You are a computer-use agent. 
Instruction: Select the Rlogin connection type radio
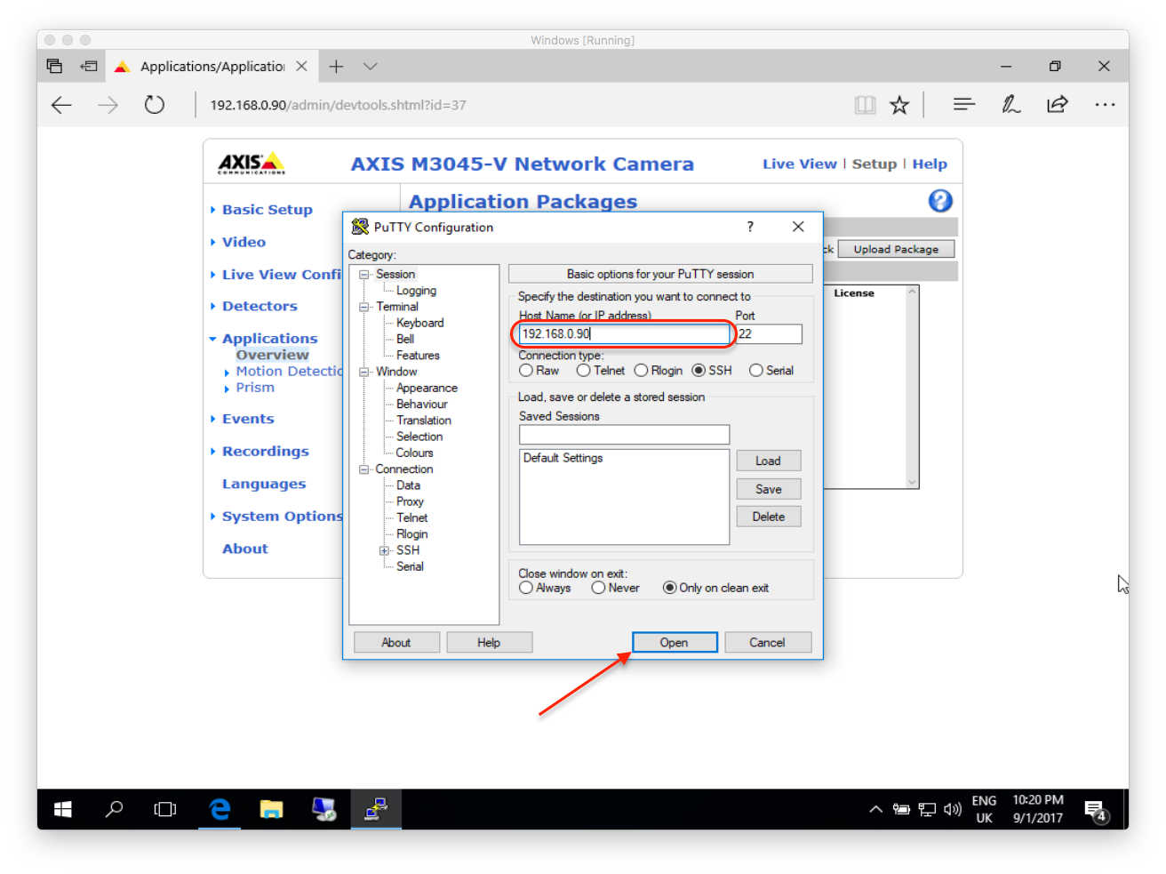pyautogui.click(x=641, y=371)
